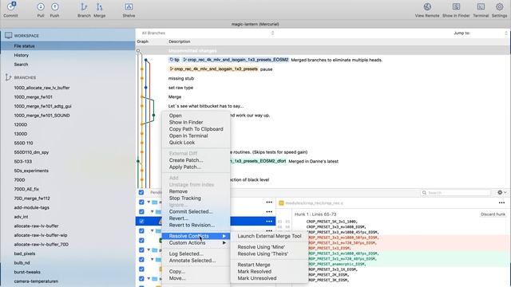Viewport: 511px width, 287px height.
Task: Select the 'set raw type' commit row
Action: 323,88
